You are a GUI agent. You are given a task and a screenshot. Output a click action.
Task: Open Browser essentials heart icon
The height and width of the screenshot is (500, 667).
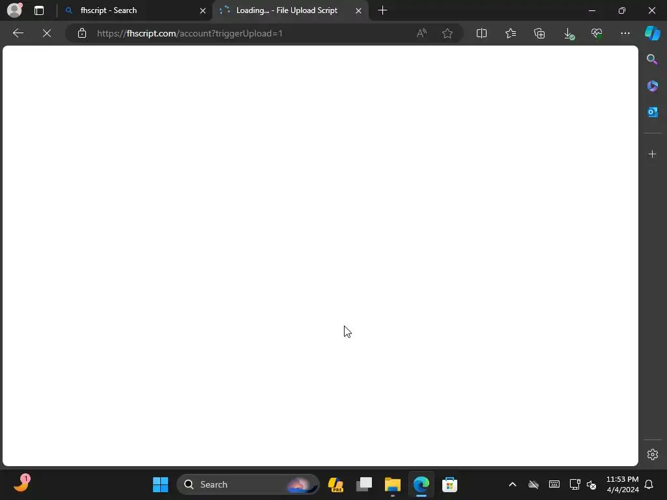(x=597, y=33)
